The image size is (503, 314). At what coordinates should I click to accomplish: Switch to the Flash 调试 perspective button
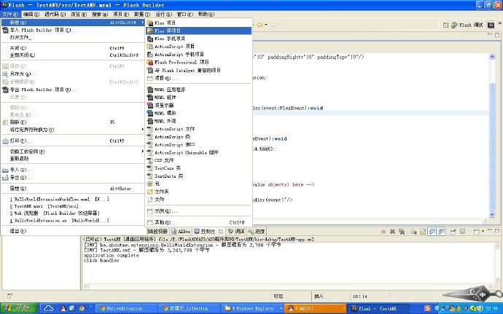[467, 25]
